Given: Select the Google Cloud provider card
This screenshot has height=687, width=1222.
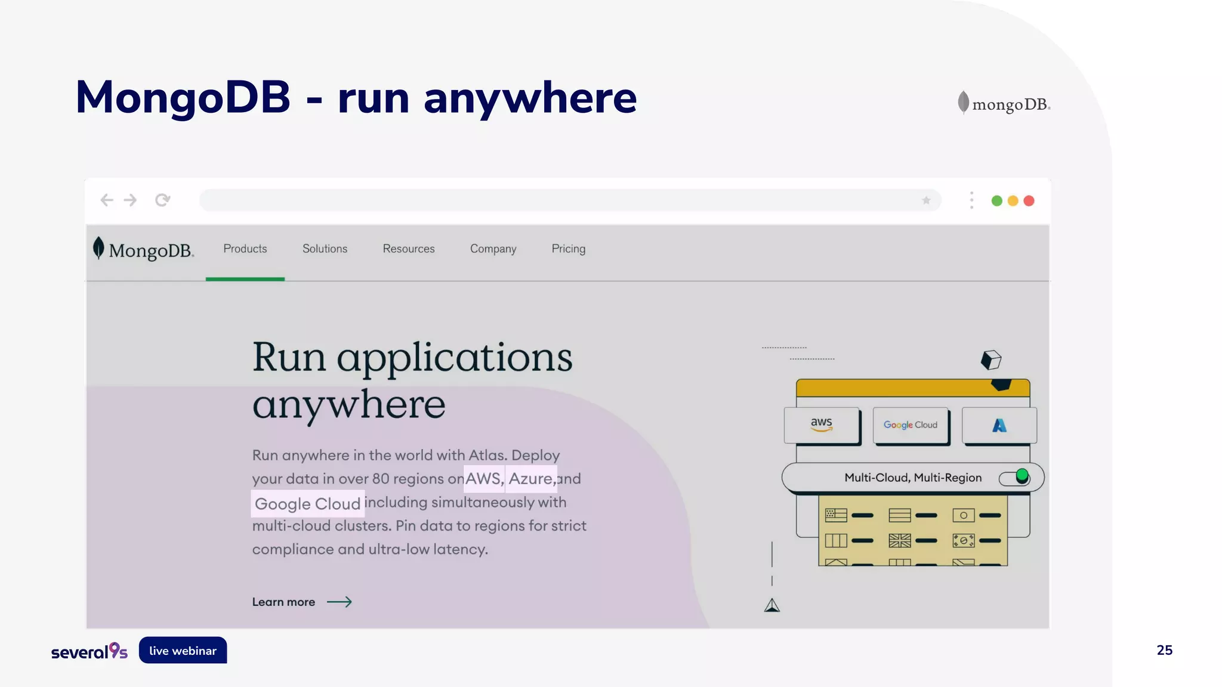Looking at the screenshot, I should pos(911,425).
